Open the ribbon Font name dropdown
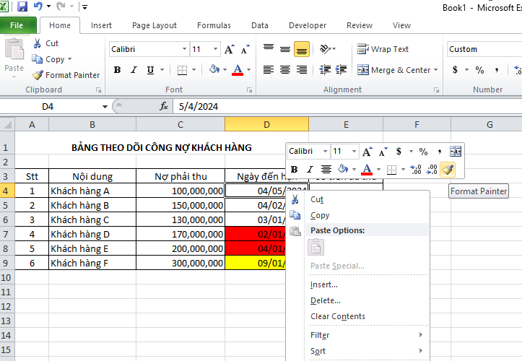Image resolution: width=522 pixels, height=361 pixels. coord(184,49)
